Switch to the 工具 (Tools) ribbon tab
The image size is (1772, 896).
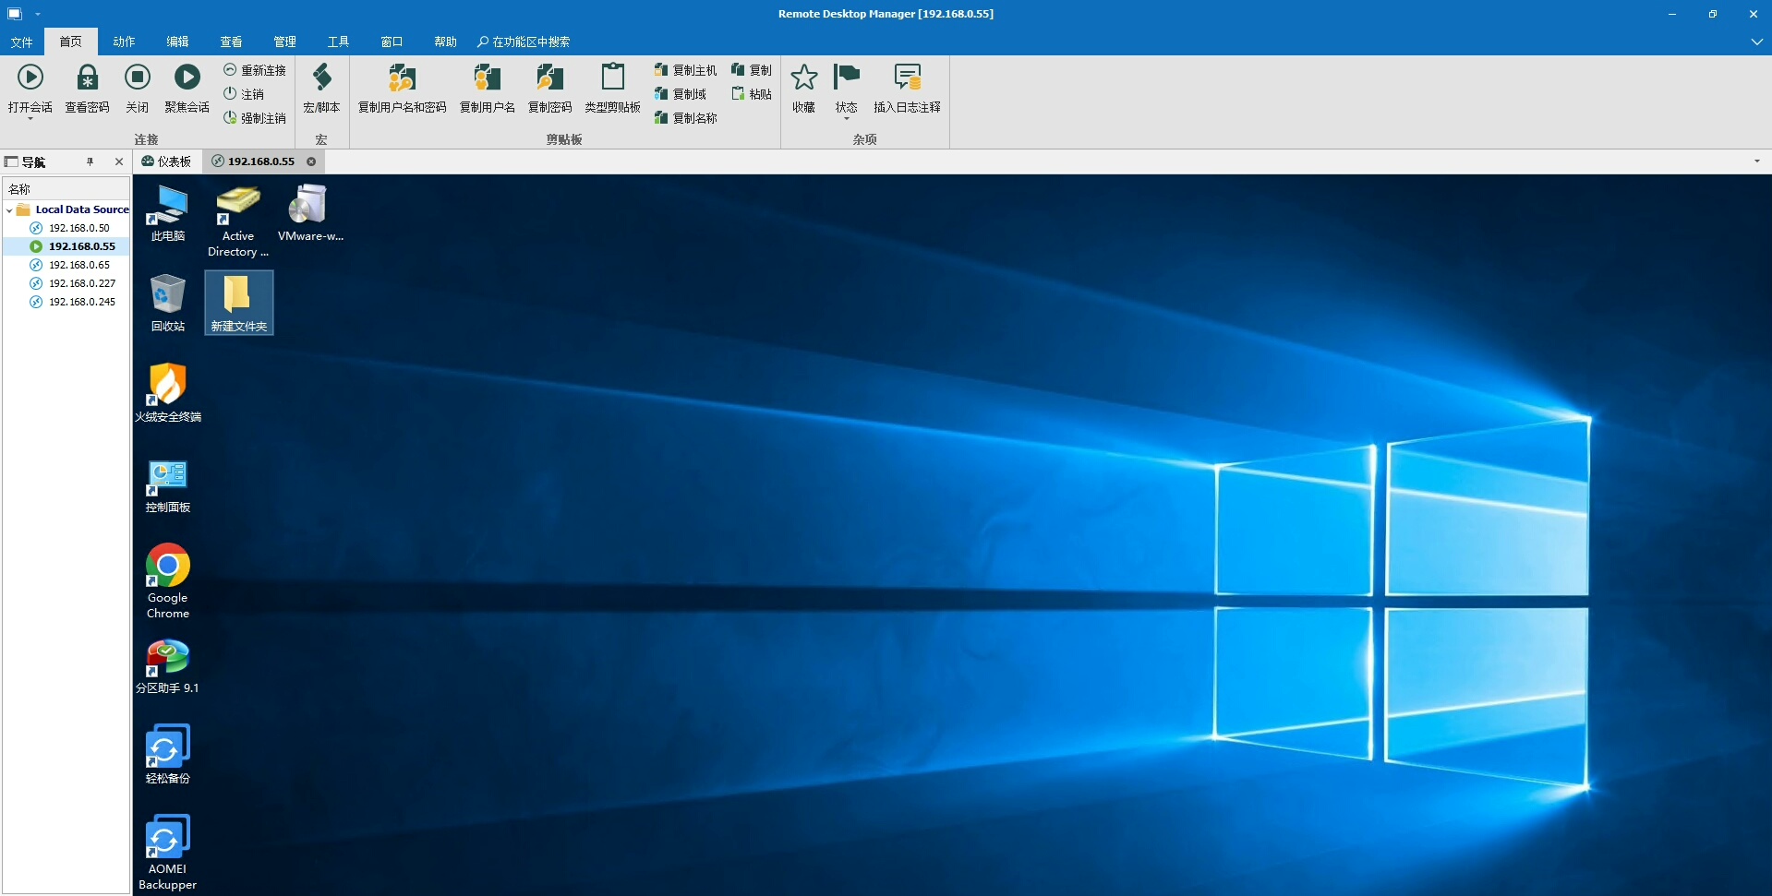[x=338, y=42]
